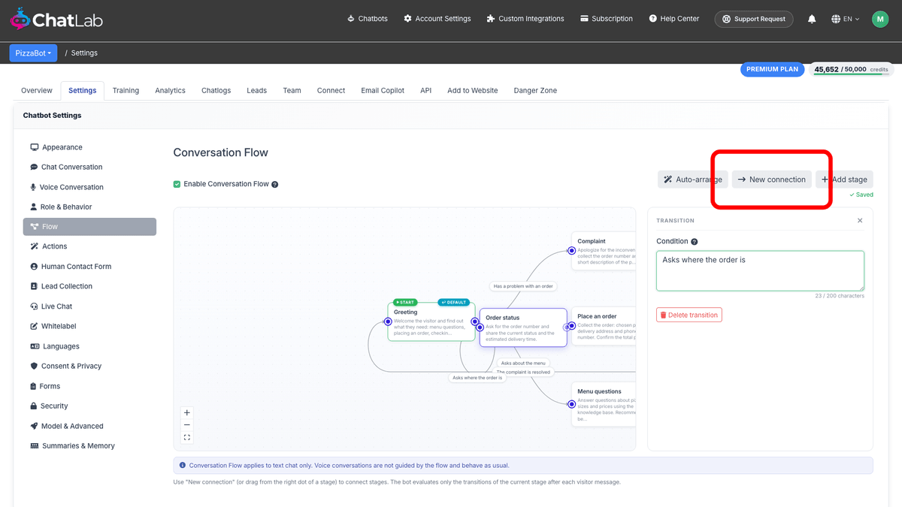This screenshot has height=507, width=902.
Task: Zoom in on the flow canvas
Action: coord(187,412)
